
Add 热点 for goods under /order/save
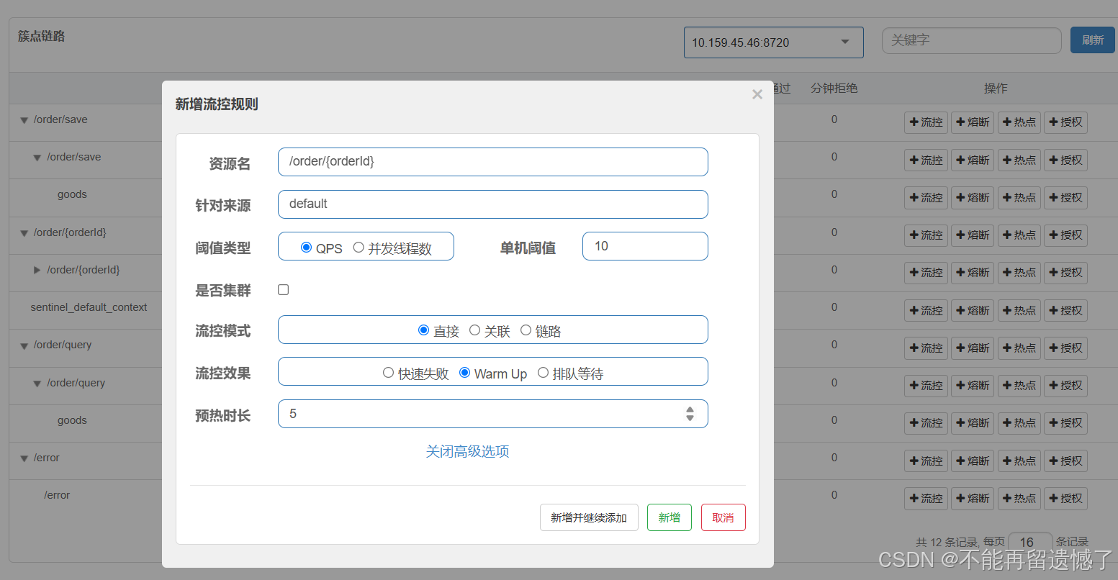[1019, 197]
